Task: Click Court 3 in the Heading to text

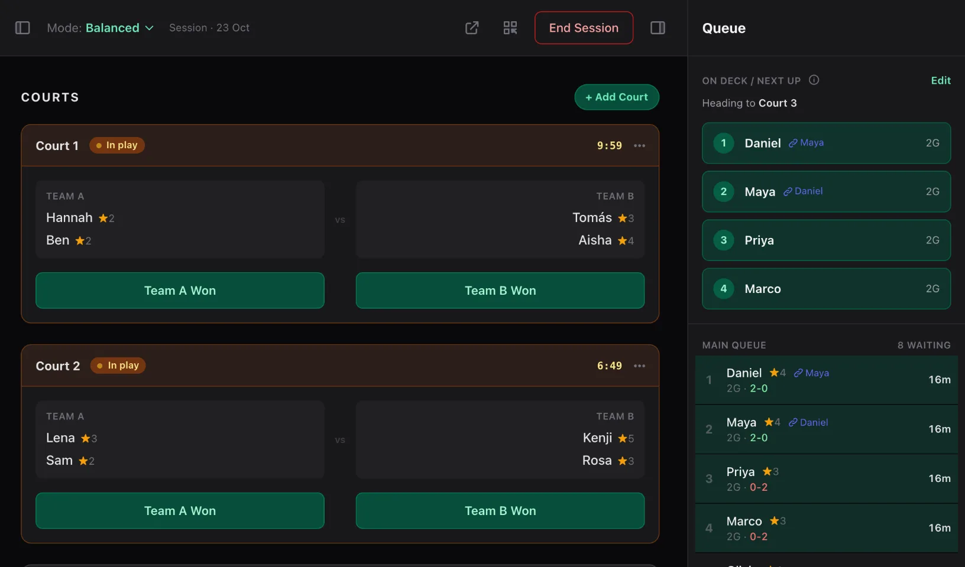Action: tap(778, 103)
